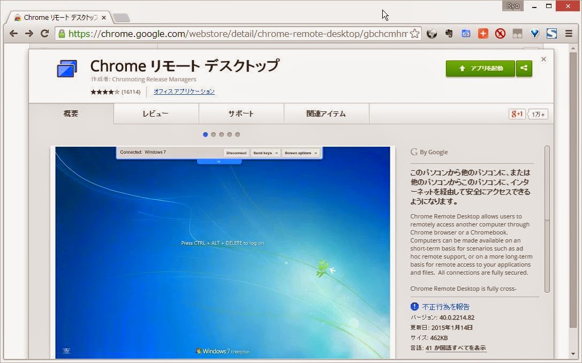Click the star rating (16114)
Viewport: 582px width, 363px height.
[116, 92]
